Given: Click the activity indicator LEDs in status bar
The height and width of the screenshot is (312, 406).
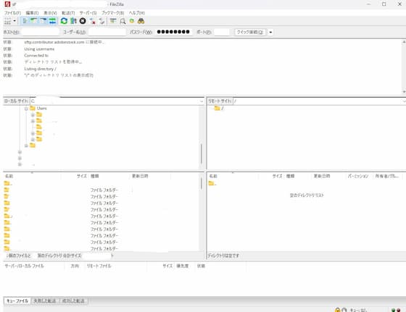Looking at the screenshot, I should tap(396, 310).
